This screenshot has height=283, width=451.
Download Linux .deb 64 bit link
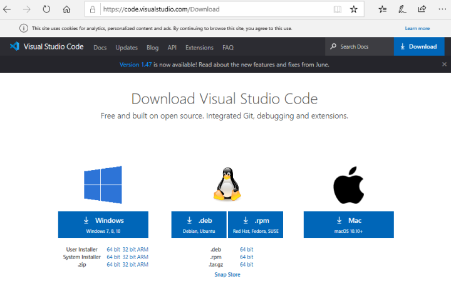point(247,249)
